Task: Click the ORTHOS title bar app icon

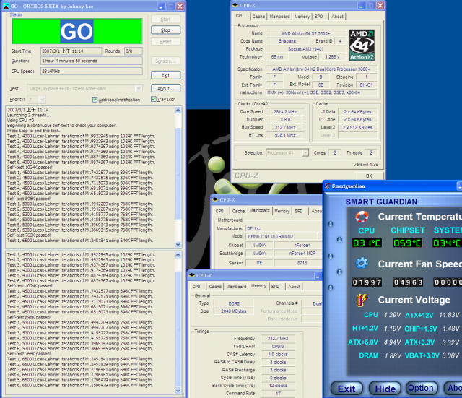Action: [6, 6]
